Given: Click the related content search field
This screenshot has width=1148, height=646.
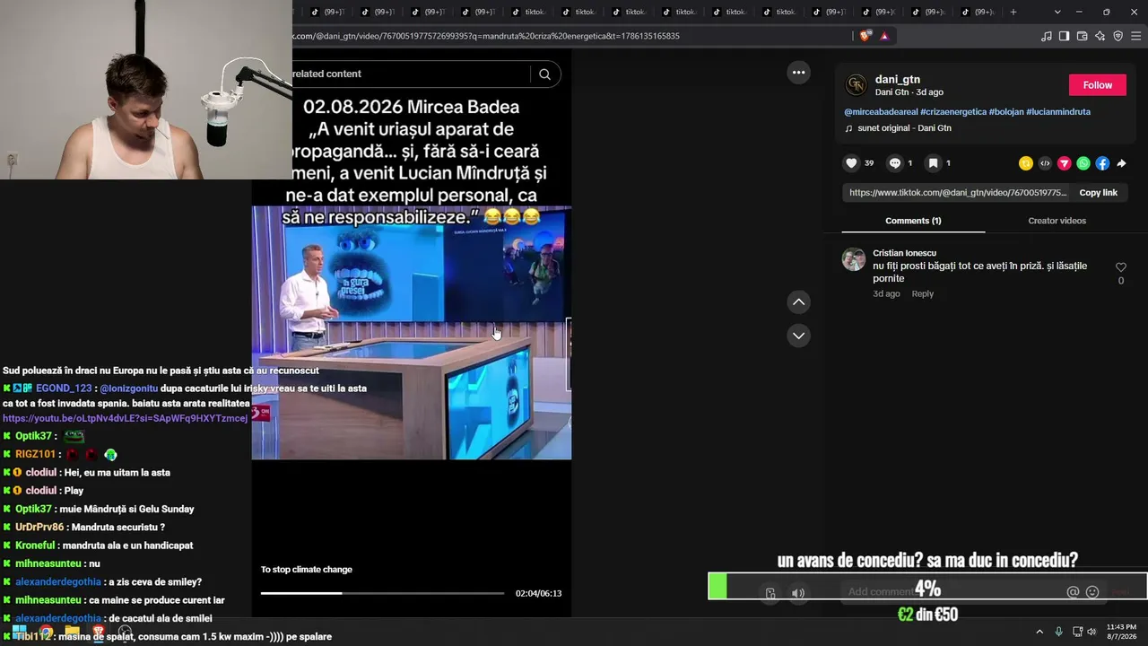Looking at the screenshot, I should pyautogui.click(x=412, y=74).
